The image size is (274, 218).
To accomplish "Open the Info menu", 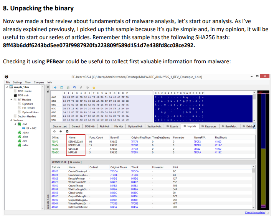I will 50,83.
